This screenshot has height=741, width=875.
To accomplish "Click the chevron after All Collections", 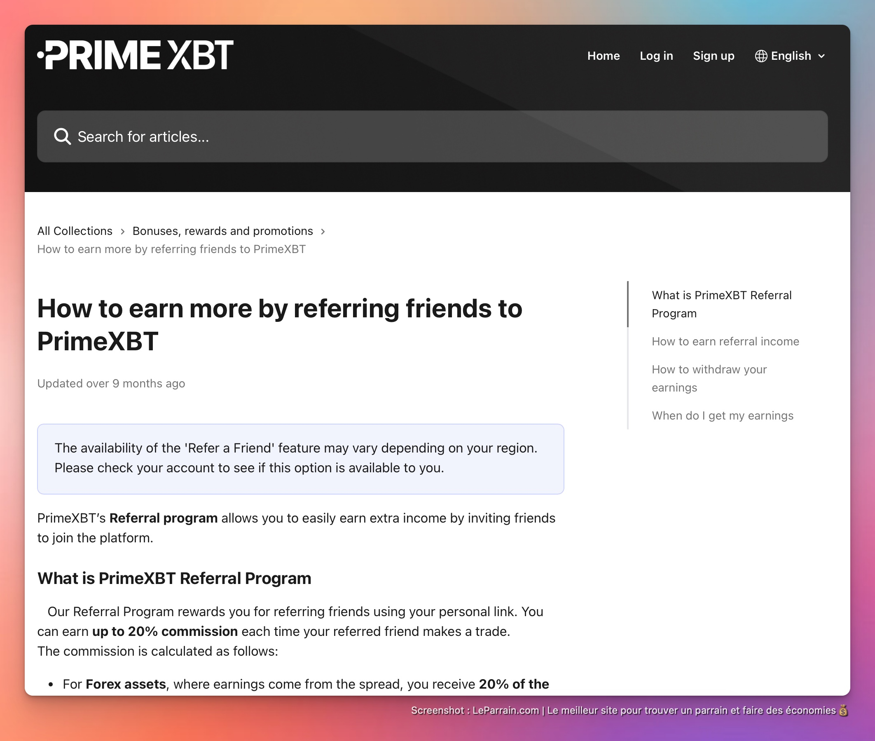I will coord(123,232).
